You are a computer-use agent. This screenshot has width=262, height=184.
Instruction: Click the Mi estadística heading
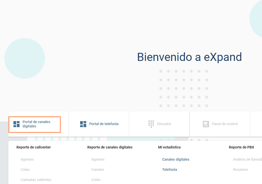point(169,147)
